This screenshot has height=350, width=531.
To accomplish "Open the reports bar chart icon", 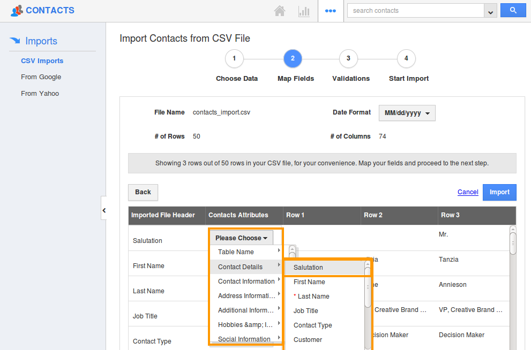I will pos(304,11).
